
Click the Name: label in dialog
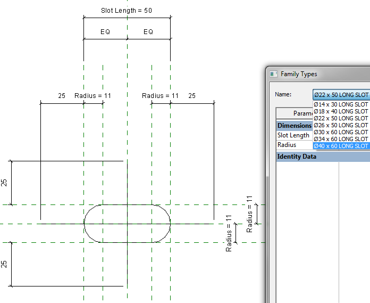[x=283, y=94]
